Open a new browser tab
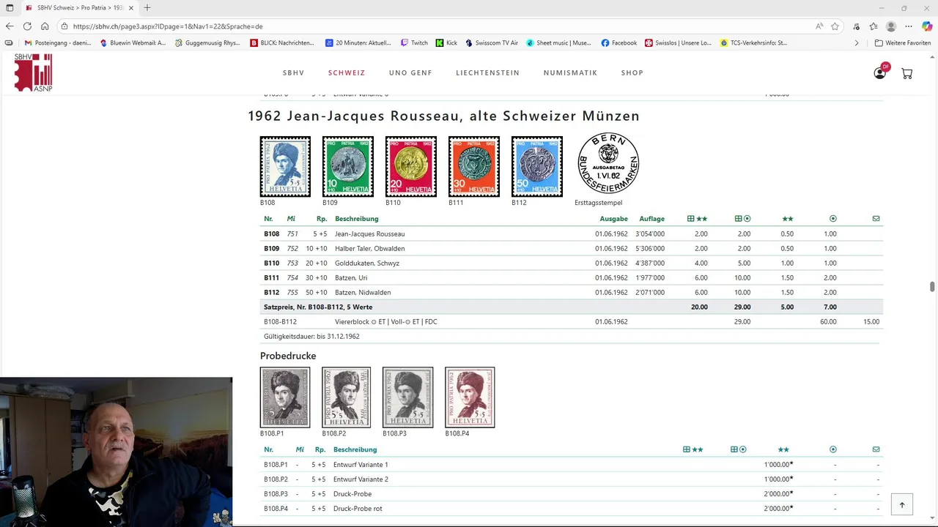938x527 pixels. [147, 7]
